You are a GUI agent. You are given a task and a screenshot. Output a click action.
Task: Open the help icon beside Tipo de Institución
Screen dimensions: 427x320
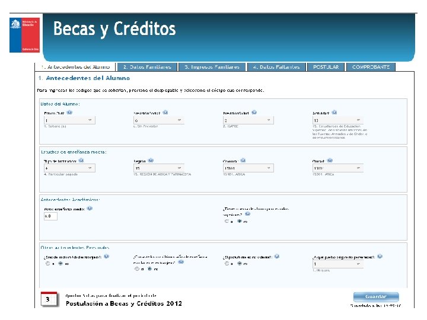click(x=81, y=161)
